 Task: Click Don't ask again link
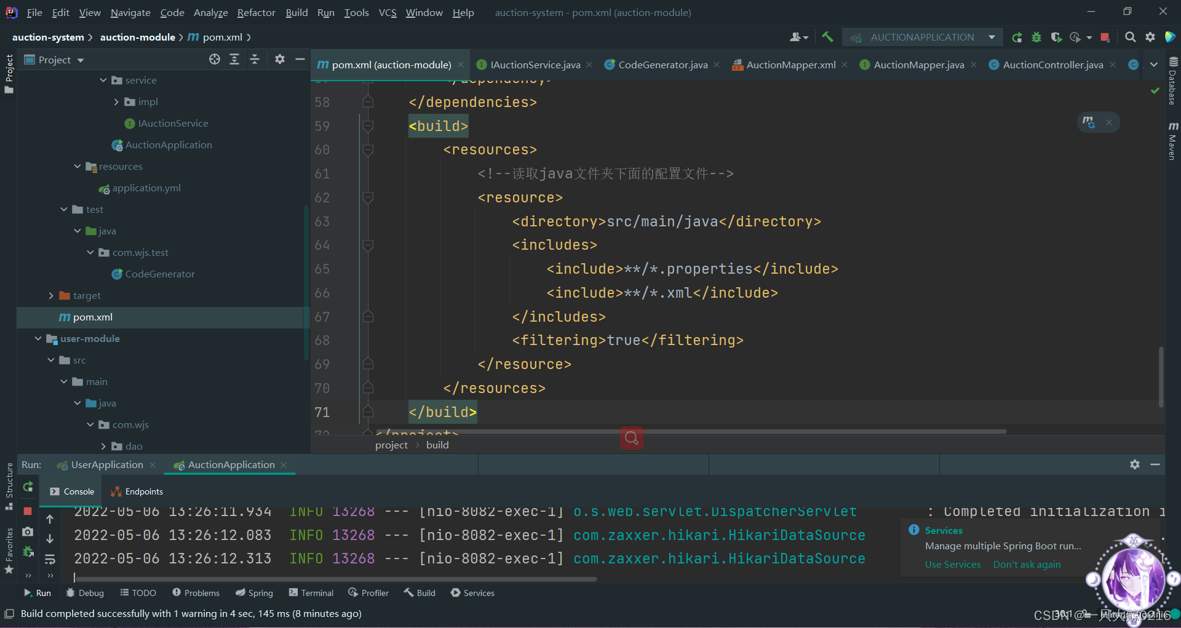[1027, 565]
